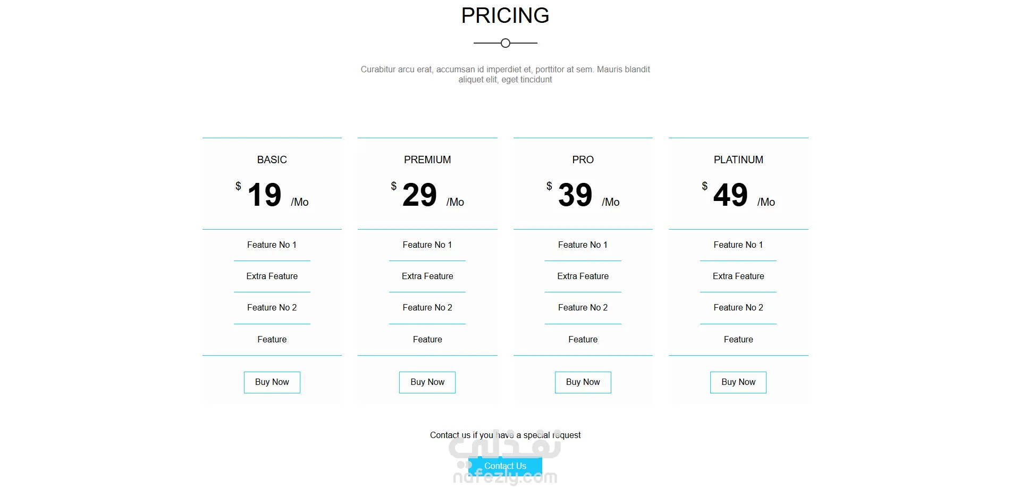Click the 19 per month price
Screen dimensions: 1010x487
pyautogui.click(x=265, y=195)
